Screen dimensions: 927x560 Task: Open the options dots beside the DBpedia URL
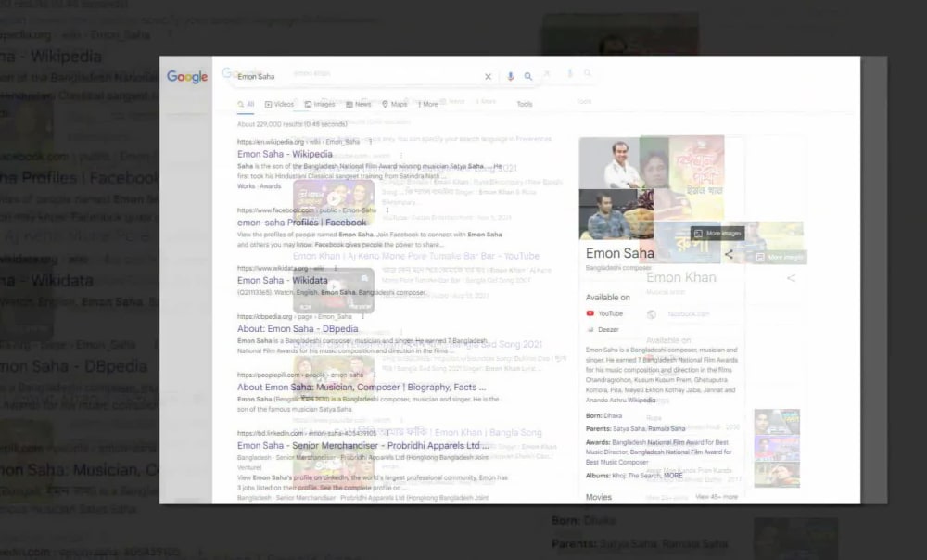[362, 316]
